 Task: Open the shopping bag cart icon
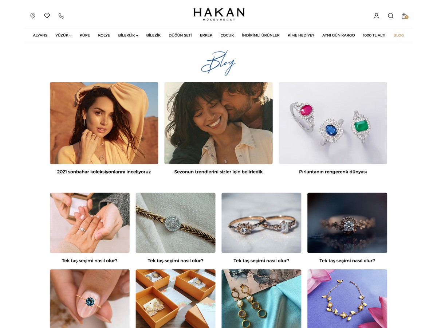(405, 16)
